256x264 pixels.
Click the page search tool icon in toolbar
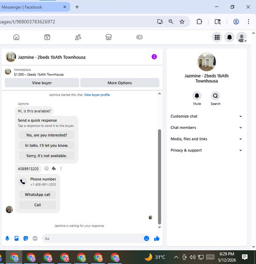pos(218,22)
